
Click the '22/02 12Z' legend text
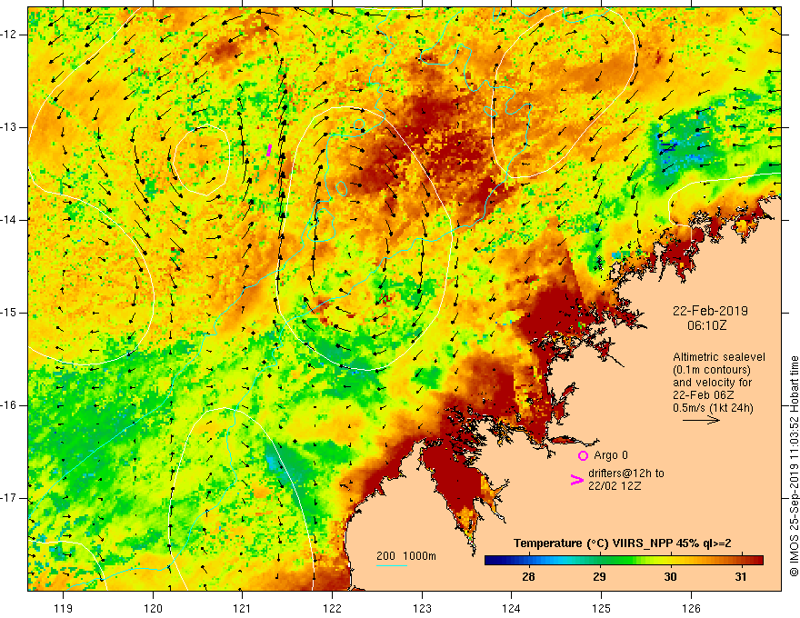point(615,486)
